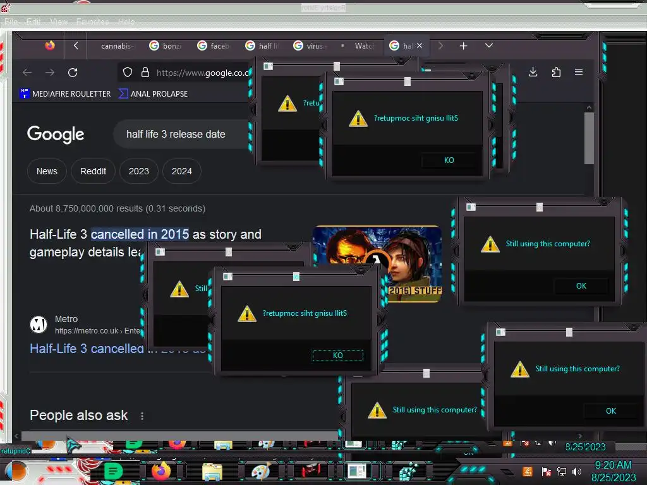Screen dimensions: 647x485
Task: Click the focused KO button in center dialog
Action: (x=338, y=356)
